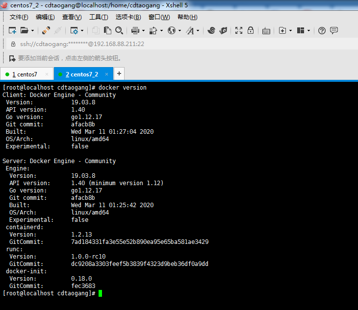Click the Font icon
The height and width of the screenshot is (310, 358).
point(190,30)
